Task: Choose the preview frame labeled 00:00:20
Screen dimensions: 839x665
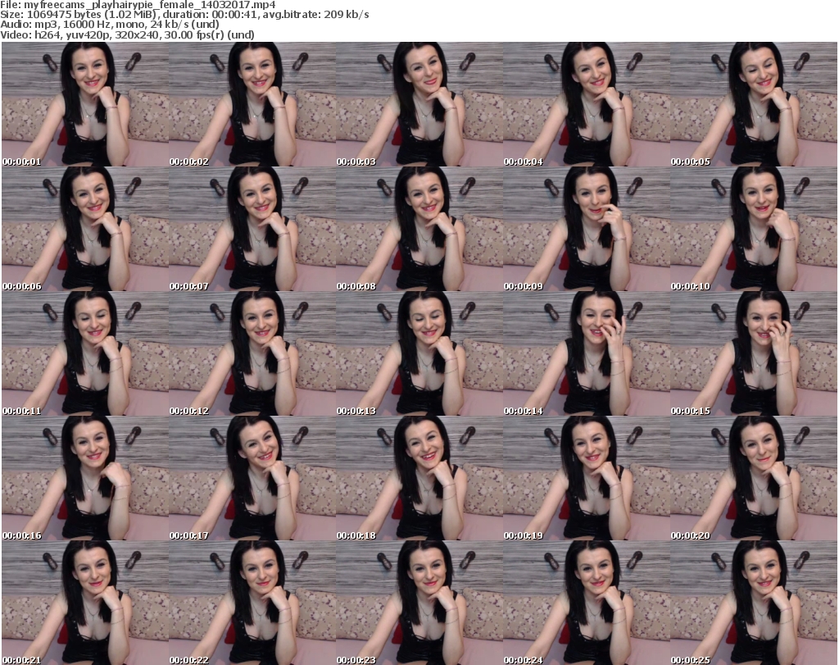Action: pyautogui.click(x=754, y=478)
